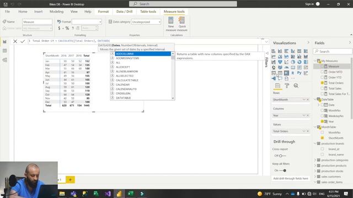Open the File menu
This screenshot has width=353, height=198.
coord(7,12)
